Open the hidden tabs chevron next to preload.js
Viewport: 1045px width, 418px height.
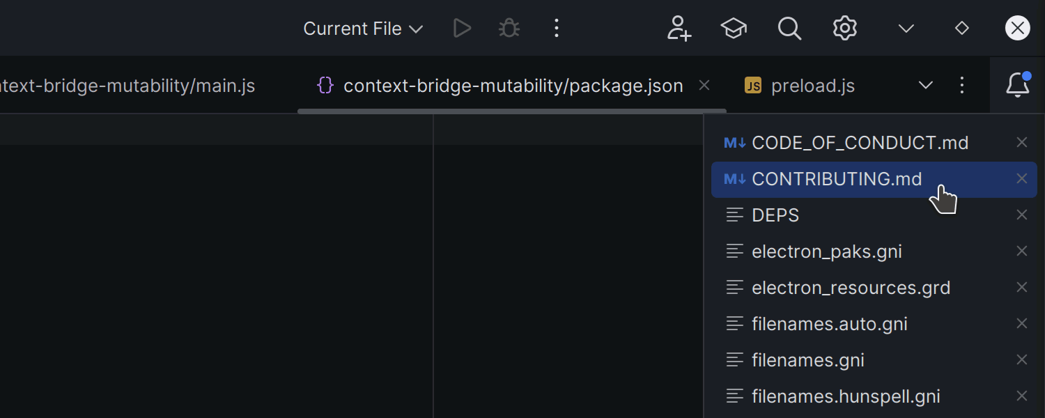coord(925,85)
